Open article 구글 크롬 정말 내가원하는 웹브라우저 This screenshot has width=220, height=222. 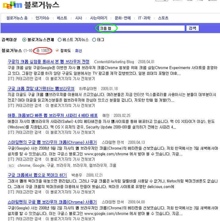41,89
